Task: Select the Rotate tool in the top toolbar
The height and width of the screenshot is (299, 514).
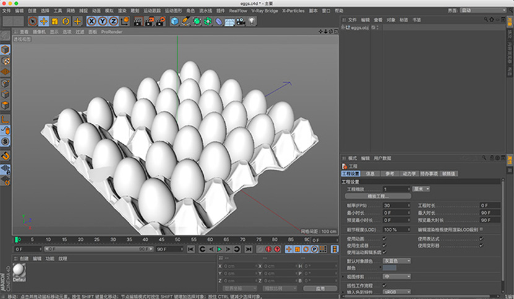Action: [x=66, y=21]
